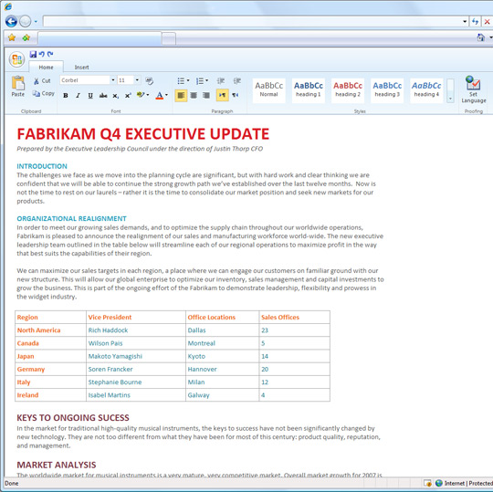Toggle italic formatting
This screenshot has height=492, width=493.
pyautogui.click(x=78, y=95)
